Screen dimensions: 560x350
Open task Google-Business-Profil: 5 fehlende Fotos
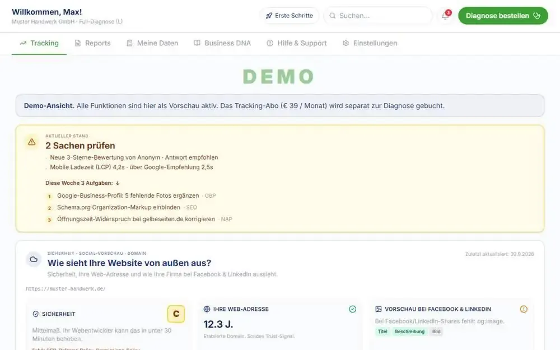click(x=128, y=195)
